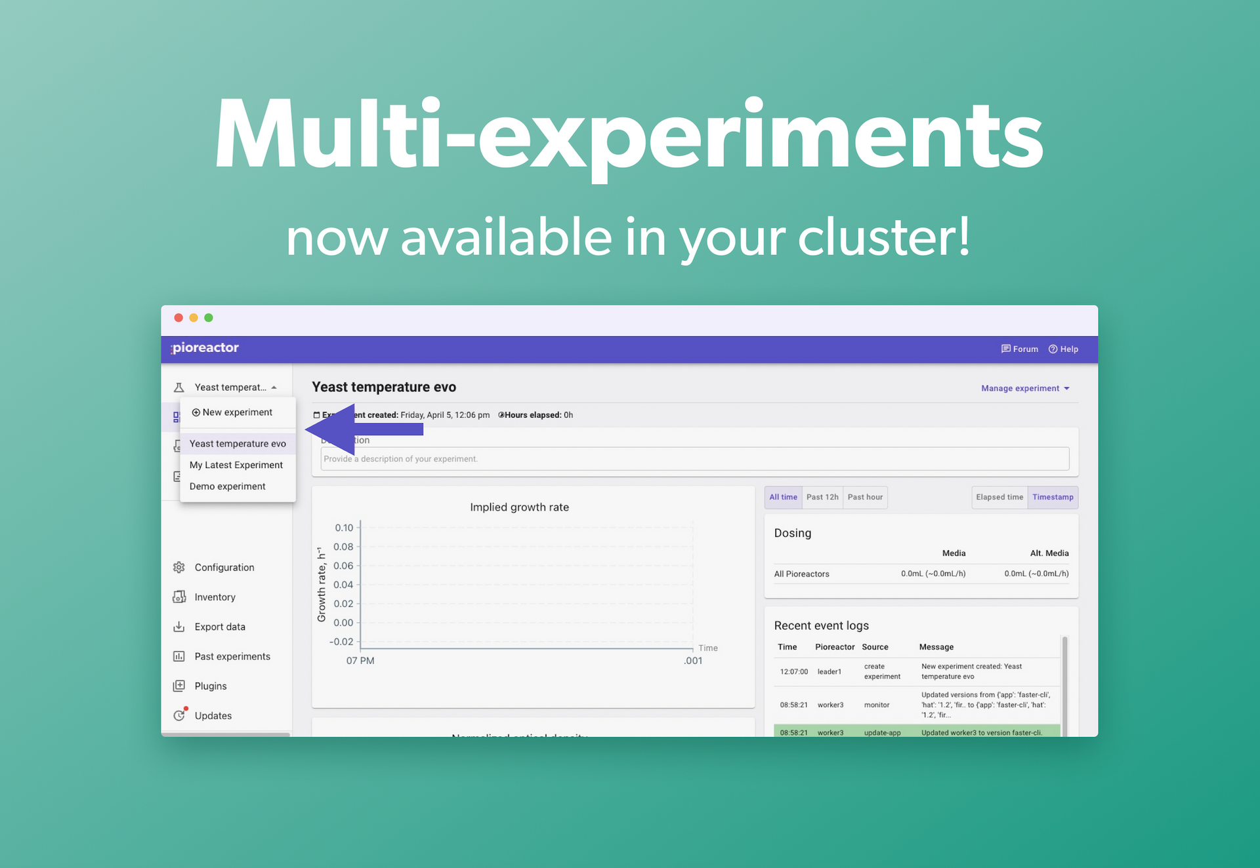Click the Past experiments chart icon
This screenshot has height=868, width=1260.
pos(178,656)
